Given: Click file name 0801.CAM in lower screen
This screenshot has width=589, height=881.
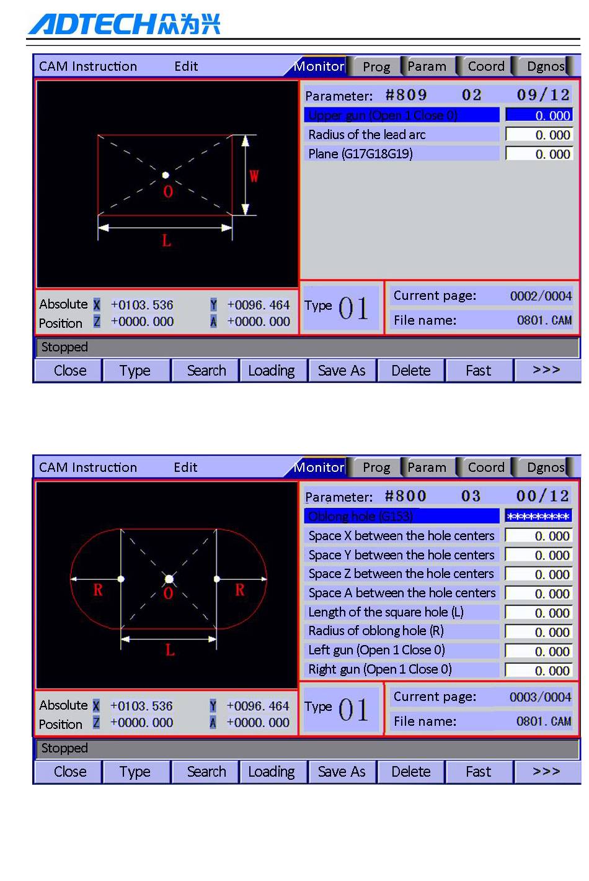Looking at the screenshot, I should tap(544, 721).
